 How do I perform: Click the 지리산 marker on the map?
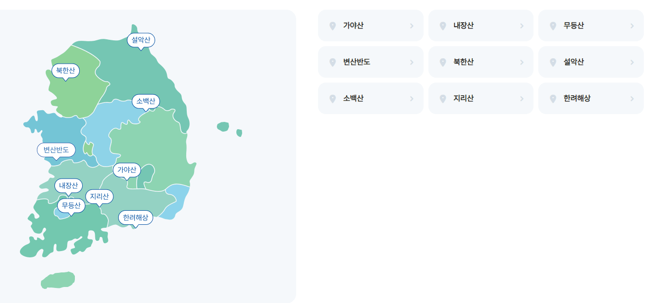[100, 197]
